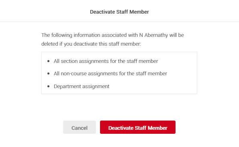239x147 pixels.
Task: Click 'associated with' in the warning message
Action: [120, 35]
